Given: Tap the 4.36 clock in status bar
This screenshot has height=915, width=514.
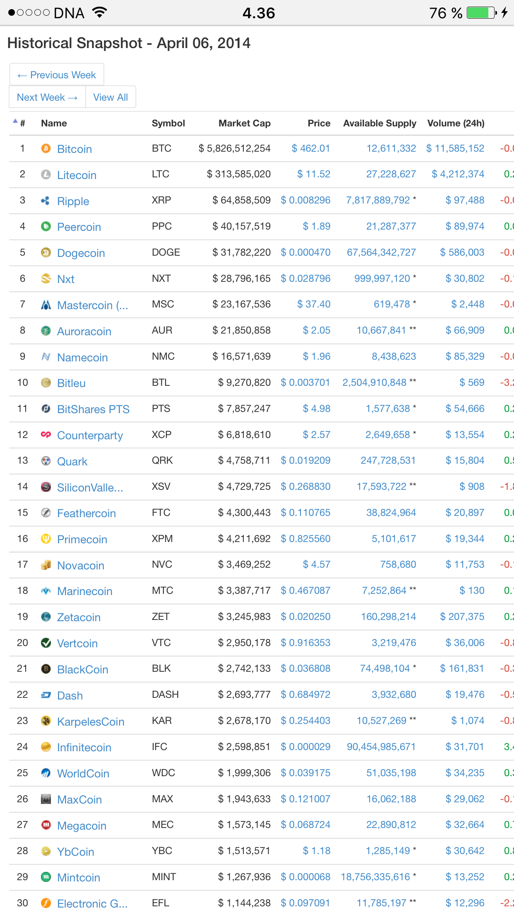Looking at the screenshot, I should pyautogui.click(x=259, y=13).
